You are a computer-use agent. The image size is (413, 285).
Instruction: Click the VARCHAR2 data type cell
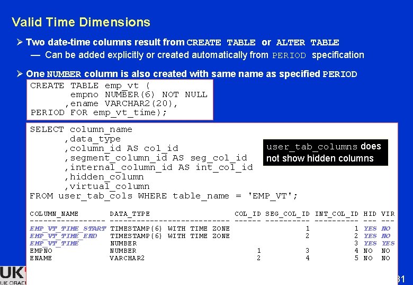click(x=127, y=258)
